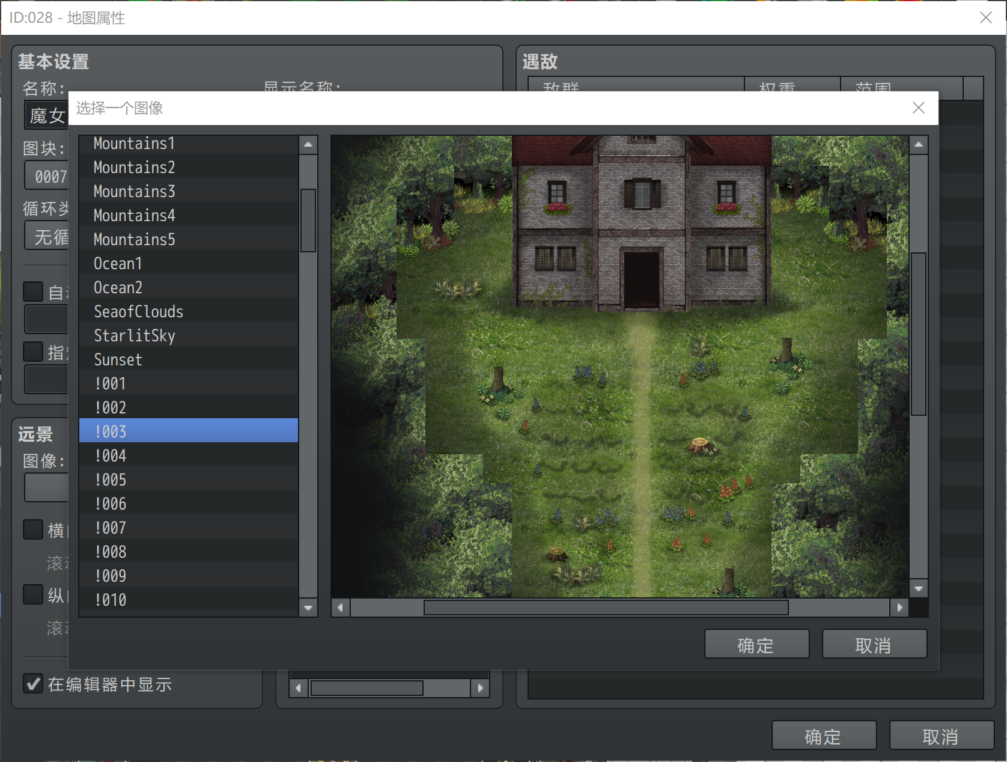Viewport: 1007px width, 762px height.
Task: Click 确定 in map properties window
Action: (x=824, y=736)
